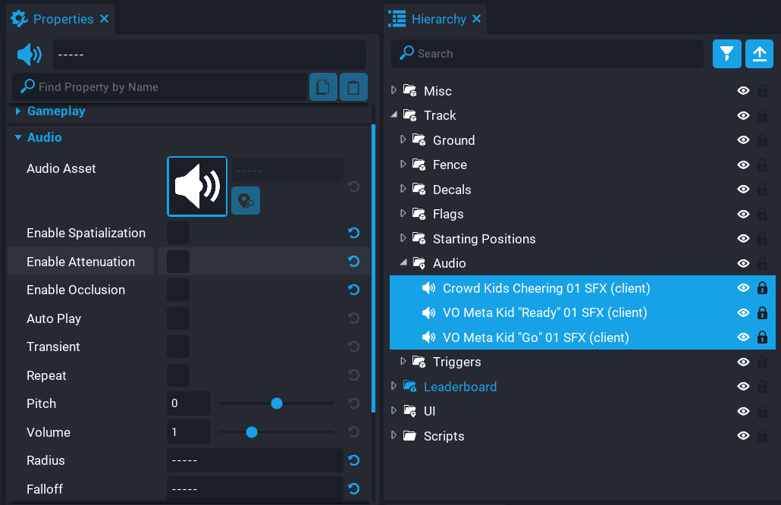This screenshot has height=505, width=781.
Task: Click the upload/publish icon beside the filter
Action: [759, 54]
